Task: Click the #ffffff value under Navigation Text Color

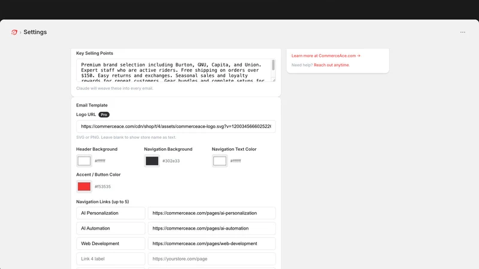Action: point(235,161)
